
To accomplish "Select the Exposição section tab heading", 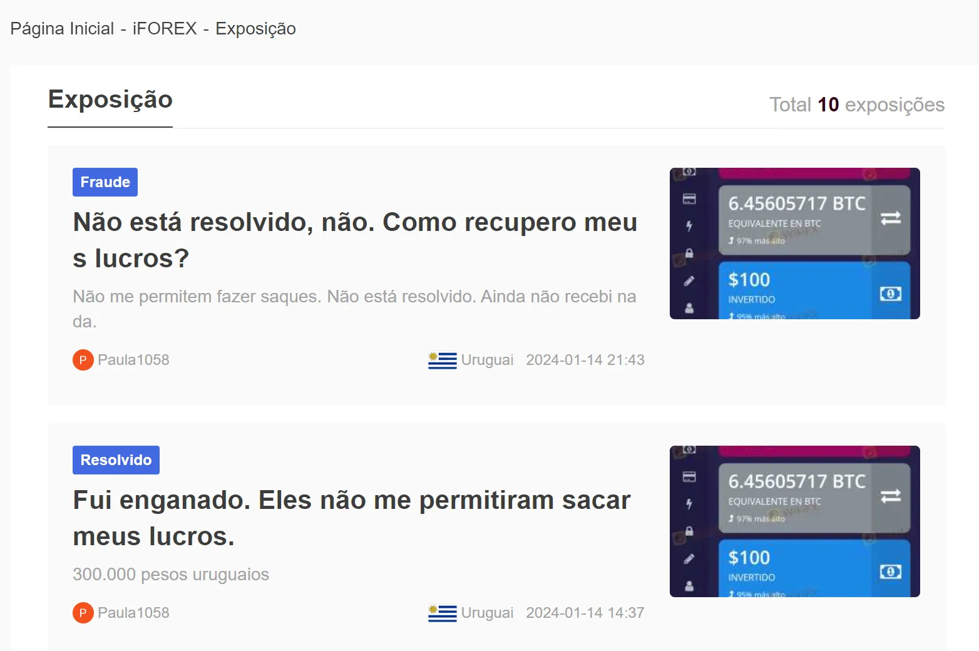I will pyautogui.click(x=110, y=100).
